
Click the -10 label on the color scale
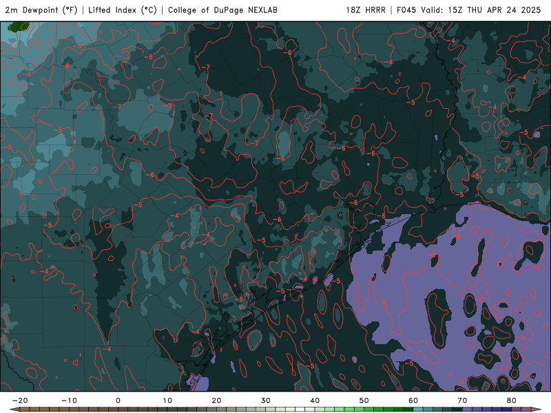pos(69,401)
